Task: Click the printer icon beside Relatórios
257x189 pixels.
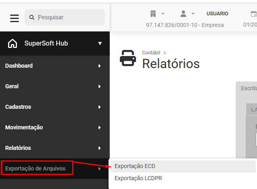Action: [x=128, y=58]
